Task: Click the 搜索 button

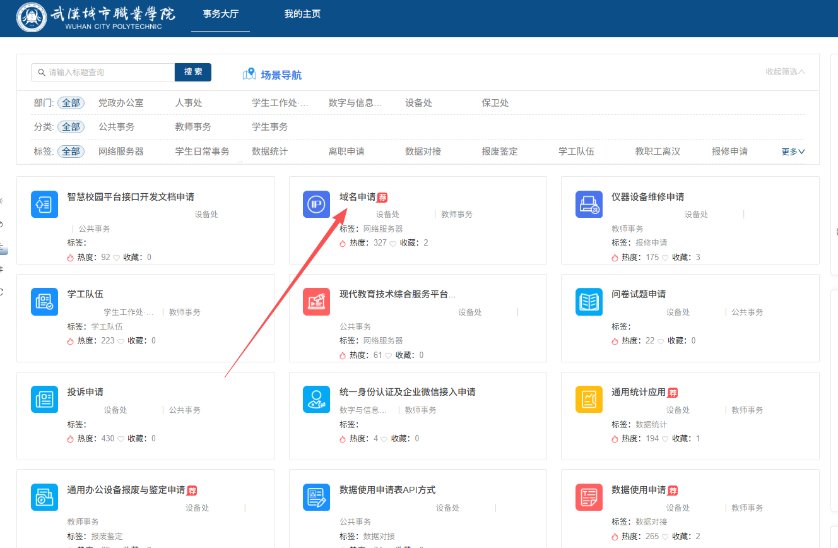Action: click(192, 72)
